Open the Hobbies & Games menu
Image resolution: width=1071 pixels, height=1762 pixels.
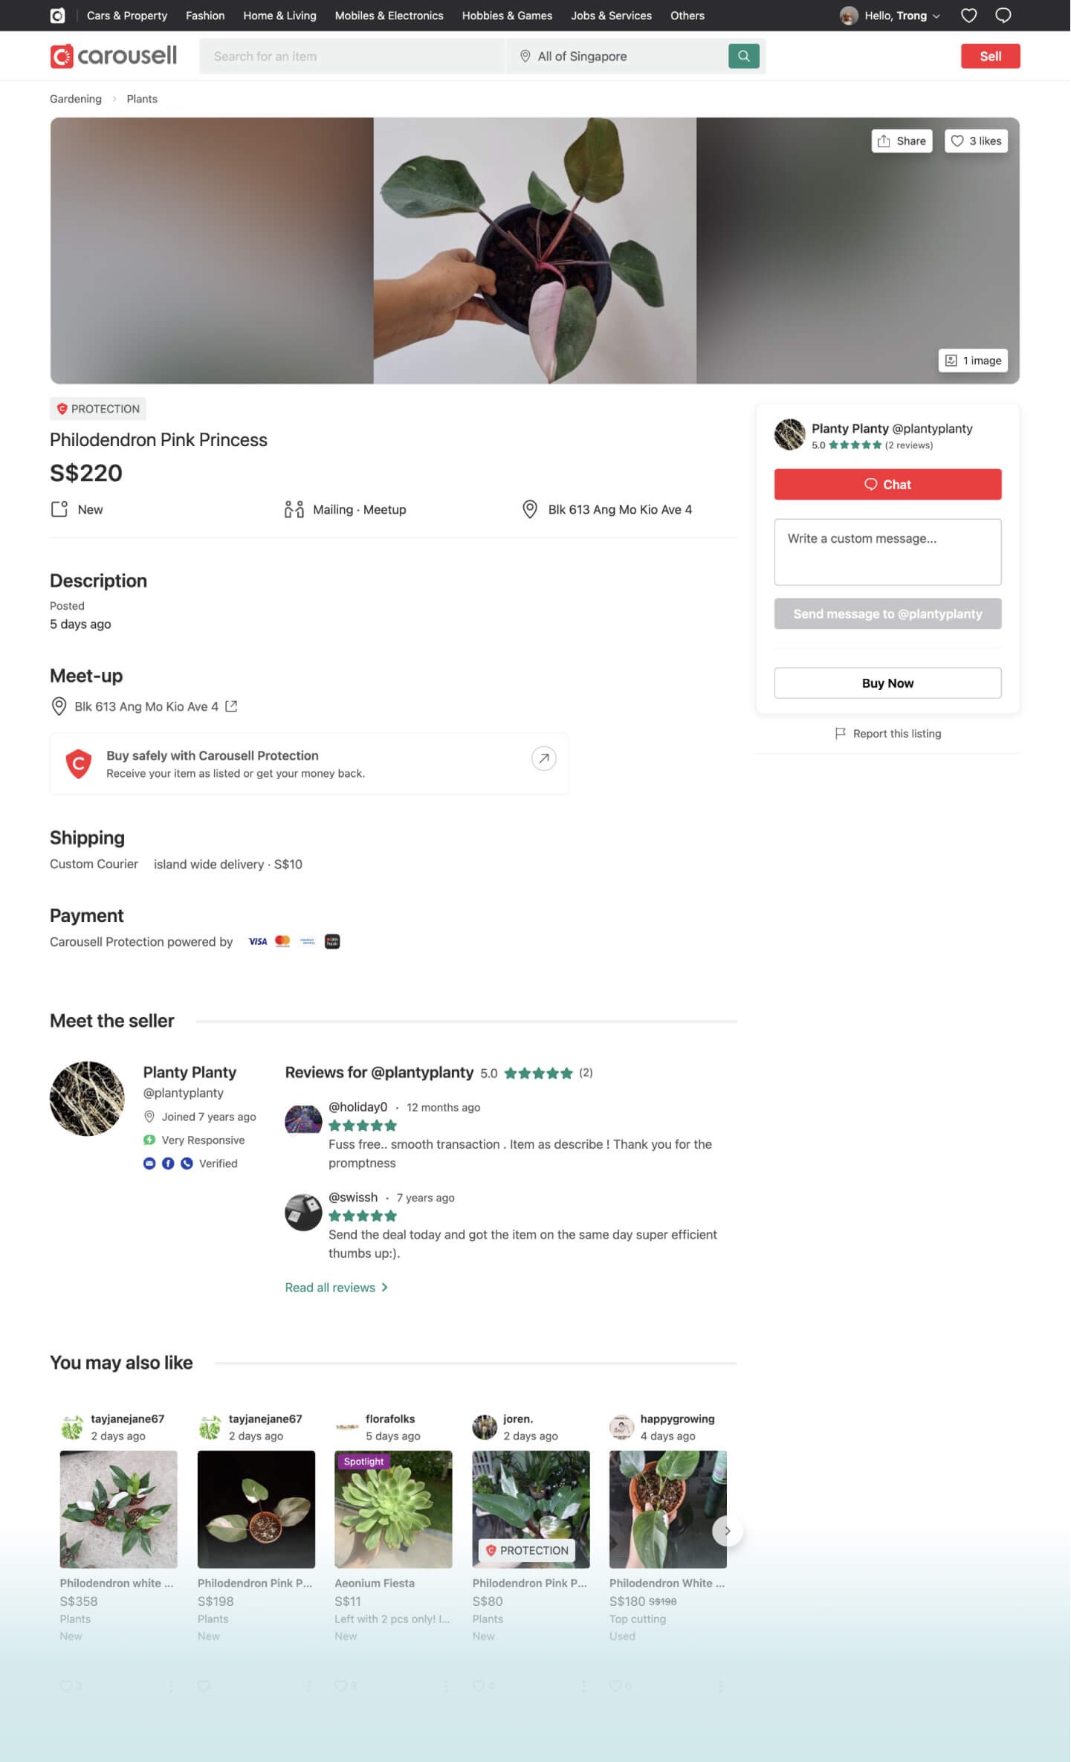(507, 16)
